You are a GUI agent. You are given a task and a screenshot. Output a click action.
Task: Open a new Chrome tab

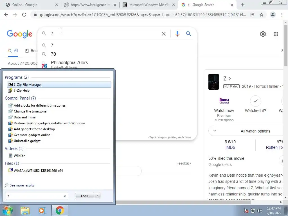pyautogui.click(x=243, y=5)
